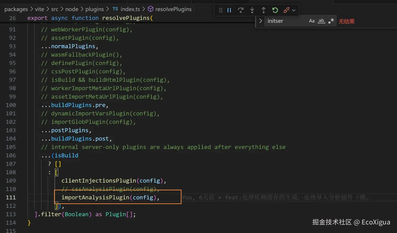Click commented 'definePlugin(config)' on line 95
Viewport: 397px width, 233px height.
click(82, 63)
